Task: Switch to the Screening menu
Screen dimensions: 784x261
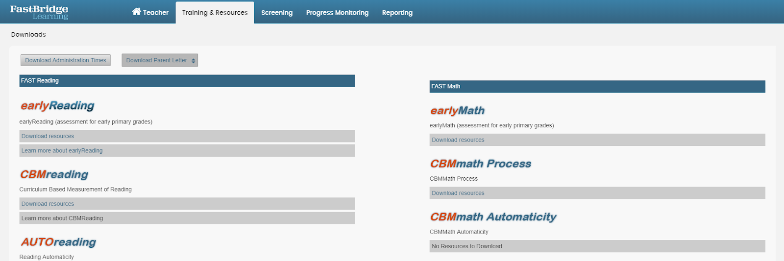Action: point(277,13)
